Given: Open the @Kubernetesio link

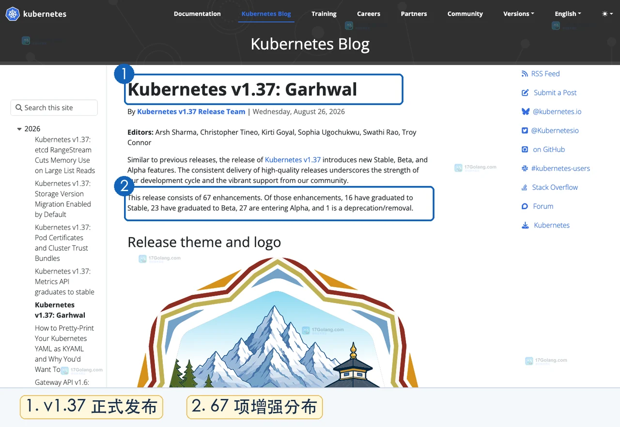Looking at the screenshot, I should point(555,131).
